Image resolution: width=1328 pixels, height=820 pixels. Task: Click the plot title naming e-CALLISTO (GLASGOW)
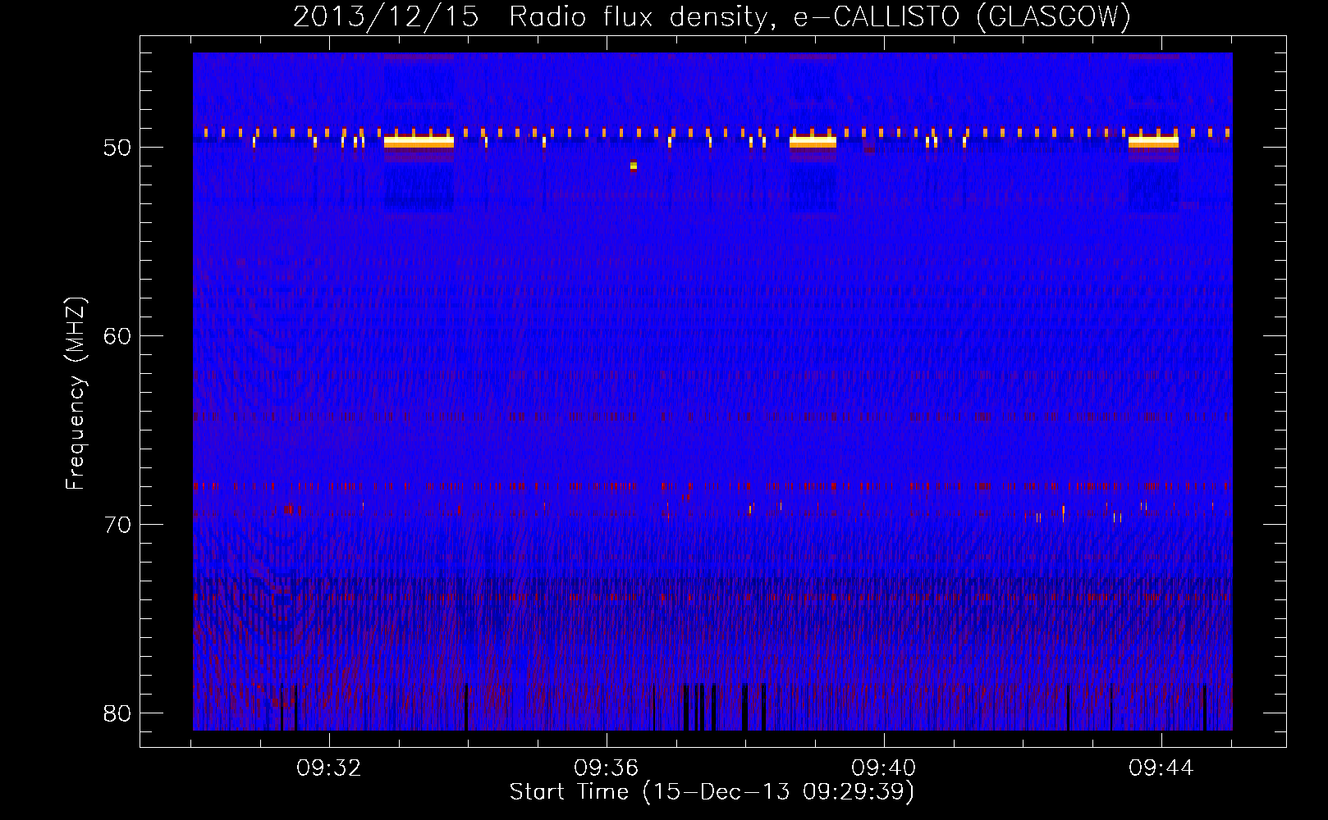point(712,17)
